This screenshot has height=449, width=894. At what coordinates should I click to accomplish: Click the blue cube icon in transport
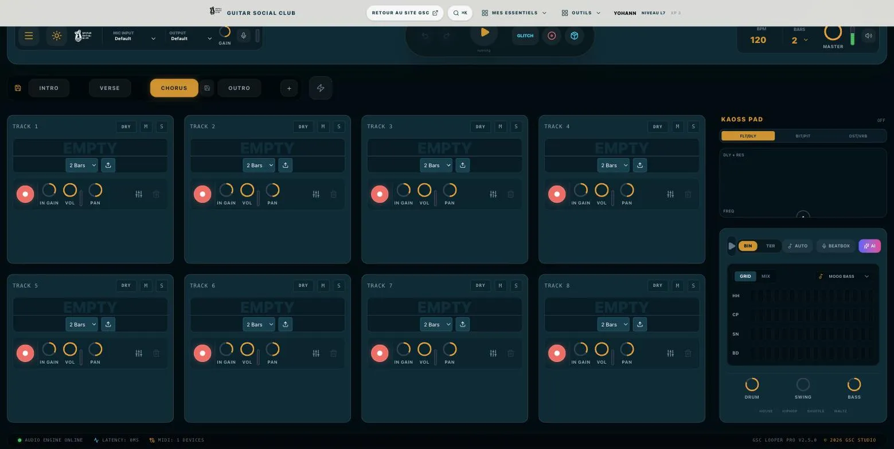pos(574,36)
